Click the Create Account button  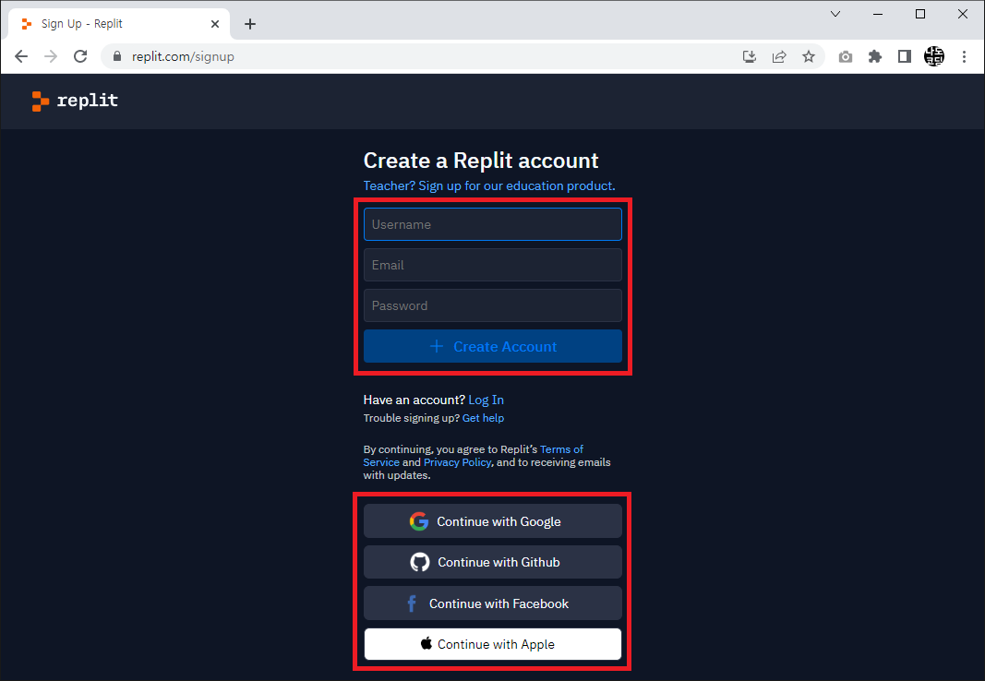[493, 346]
